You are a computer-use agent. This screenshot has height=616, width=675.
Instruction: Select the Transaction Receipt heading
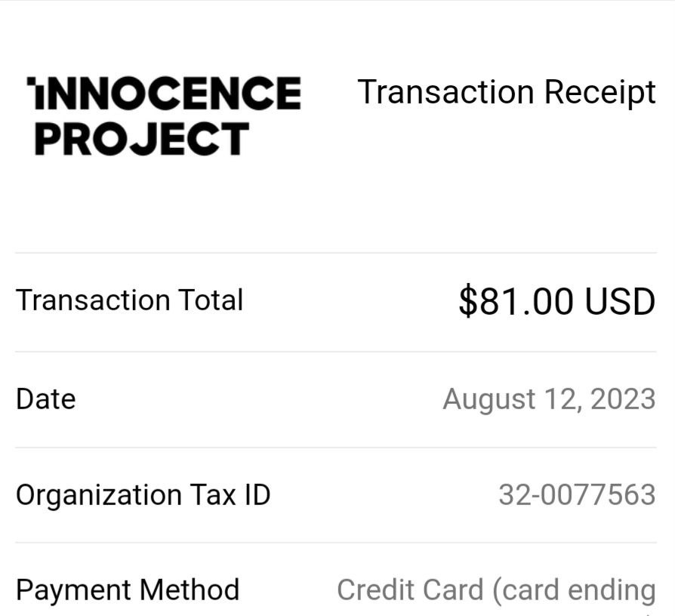click(507, 93)
